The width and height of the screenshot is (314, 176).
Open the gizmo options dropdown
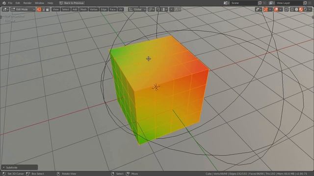pos(270,9)
